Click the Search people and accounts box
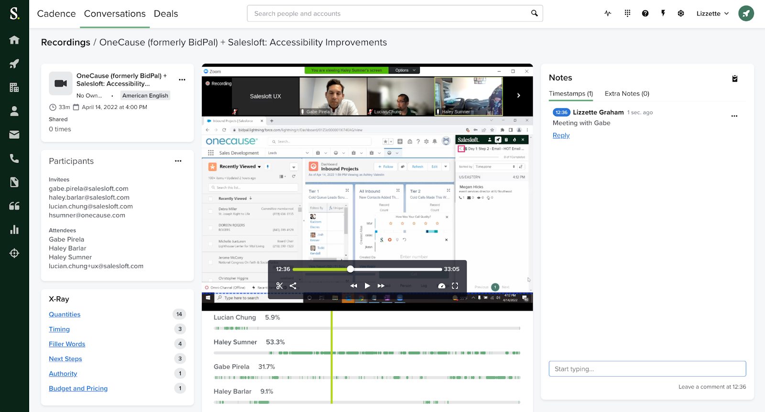The image size is (765, 412). pyautogui.click(x=395, y=13)
